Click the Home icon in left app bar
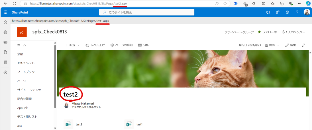312x130 pixels. click(x=5, y=22)
